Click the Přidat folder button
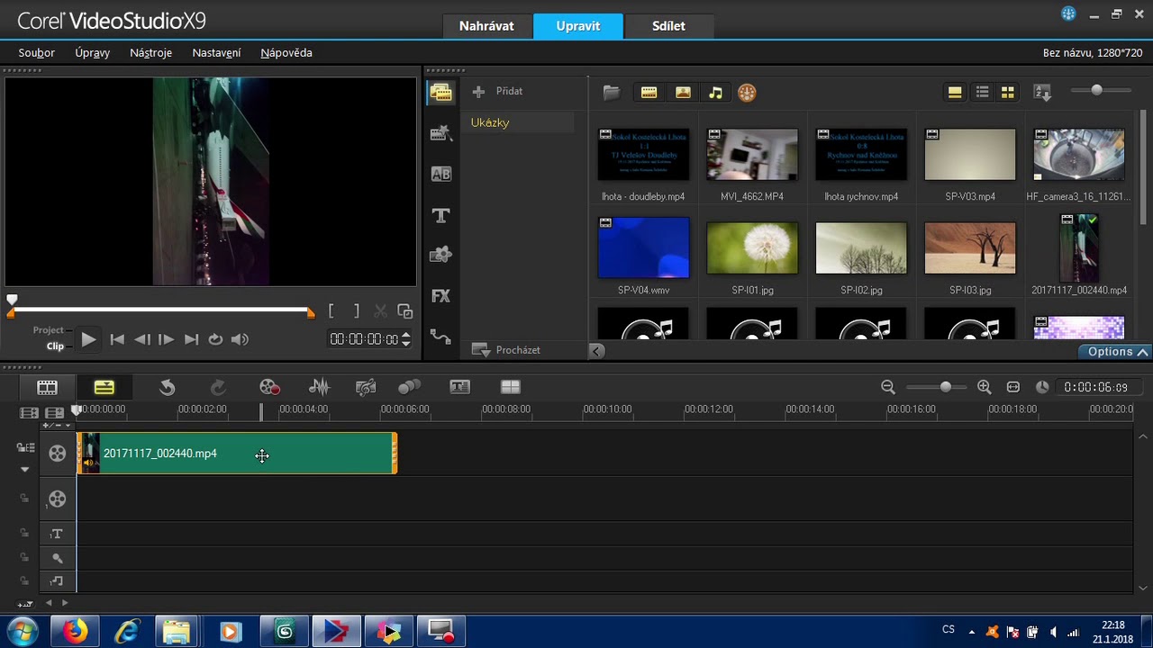Image resolution: width=1153 pixels, height=648 pixels. (x=498, y=91)
